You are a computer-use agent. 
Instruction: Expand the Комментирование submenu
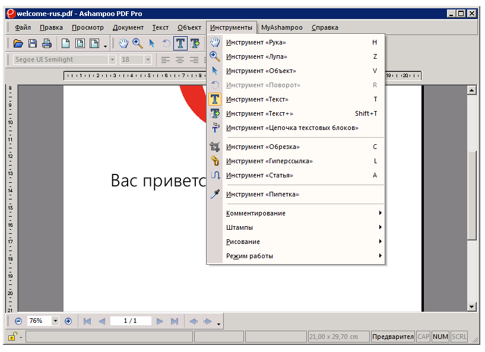click(296, 213)
